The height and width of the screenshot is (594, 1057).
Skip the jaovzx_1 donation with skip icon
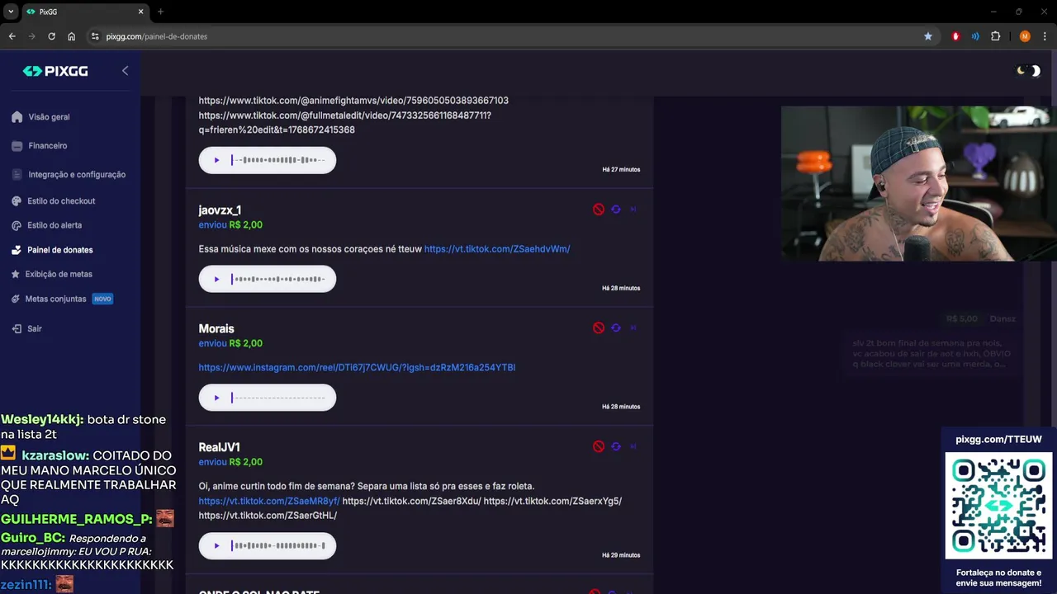tap(633, 210)
